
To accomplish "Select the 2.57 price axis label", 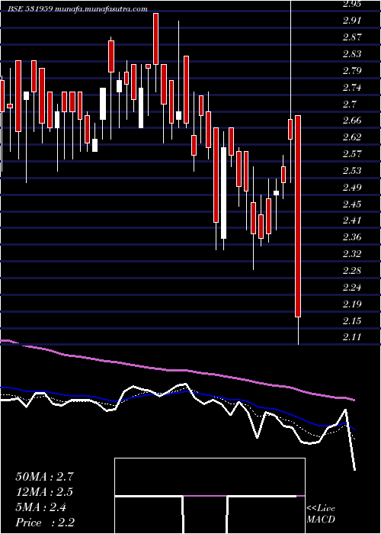I will (x=352, y=154).
